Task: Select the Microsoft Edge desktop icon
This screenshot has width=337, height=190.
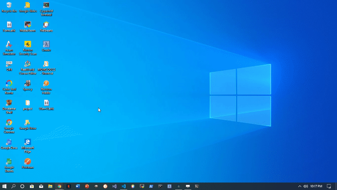Action: [x=28, y=146]
